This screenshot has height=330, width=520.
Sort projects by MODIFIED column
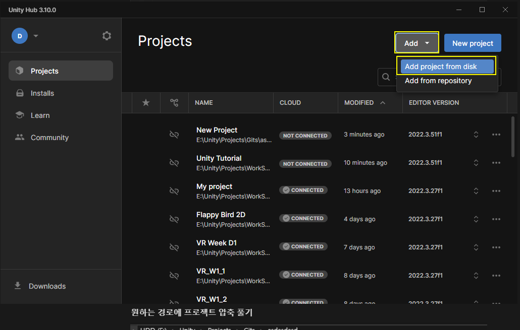pyautogui.click(x=359, y=103)
